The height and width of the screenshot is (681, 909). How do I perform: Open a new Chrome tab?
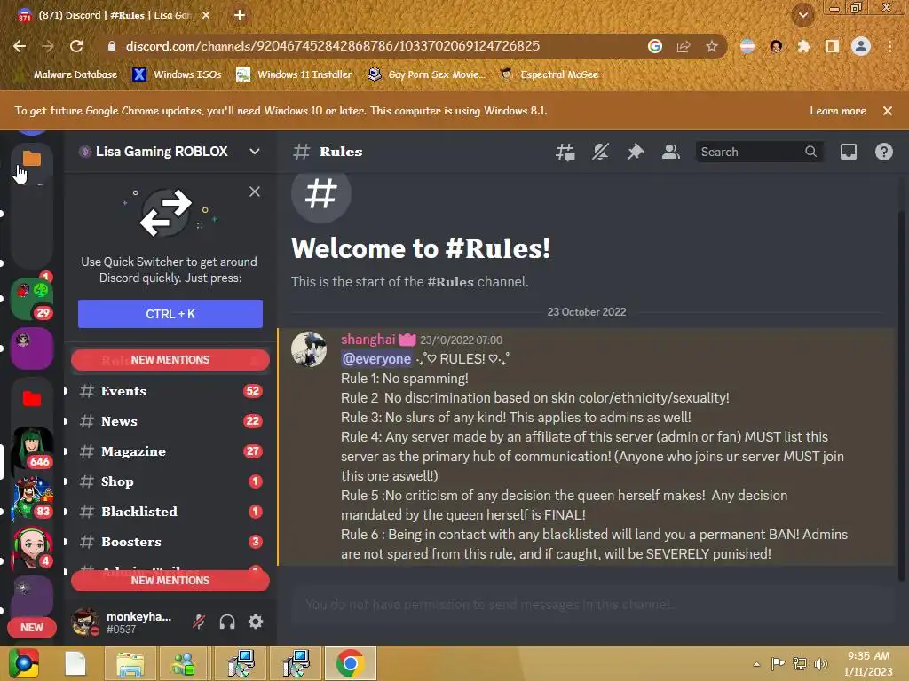240,16
